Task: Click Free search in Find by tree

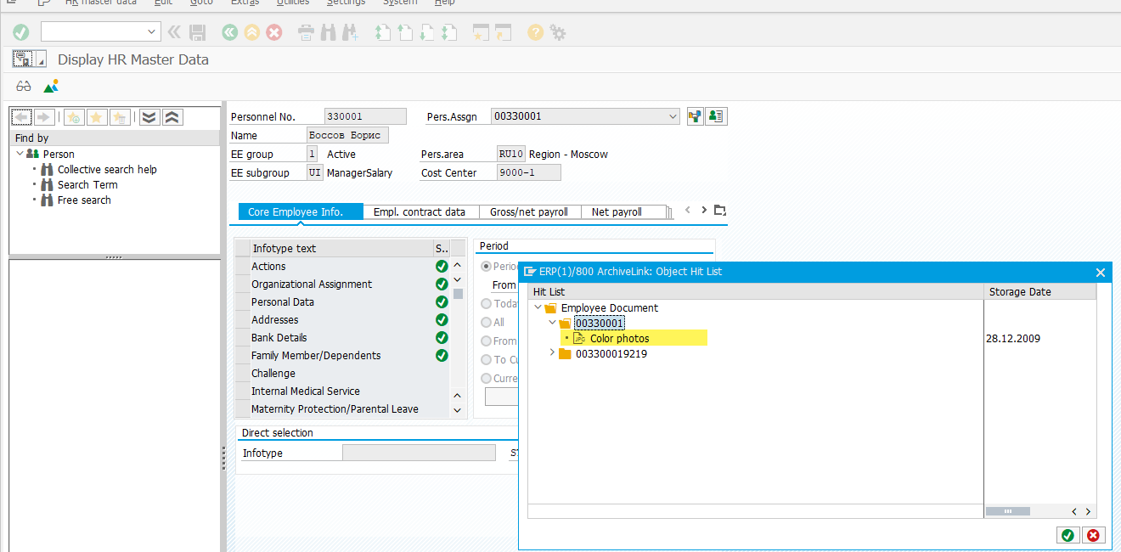Action: coord(84,200)
